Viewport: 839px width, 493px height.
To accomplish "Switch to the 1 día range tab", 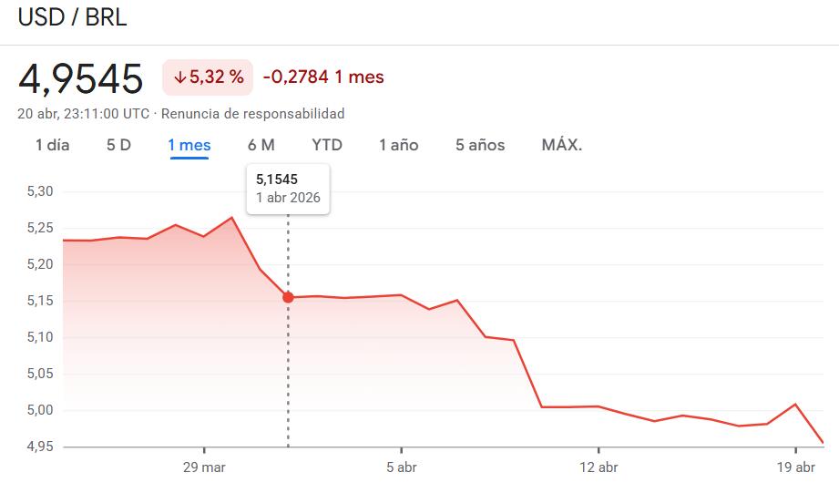I will [x=52, y=145].
